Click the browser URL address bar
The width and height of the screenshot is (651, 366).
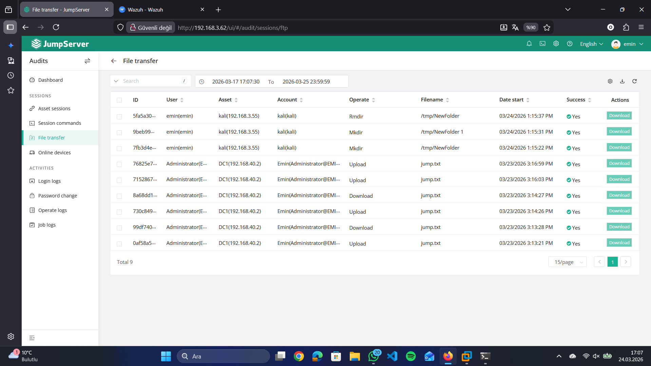tap(336, 27)
